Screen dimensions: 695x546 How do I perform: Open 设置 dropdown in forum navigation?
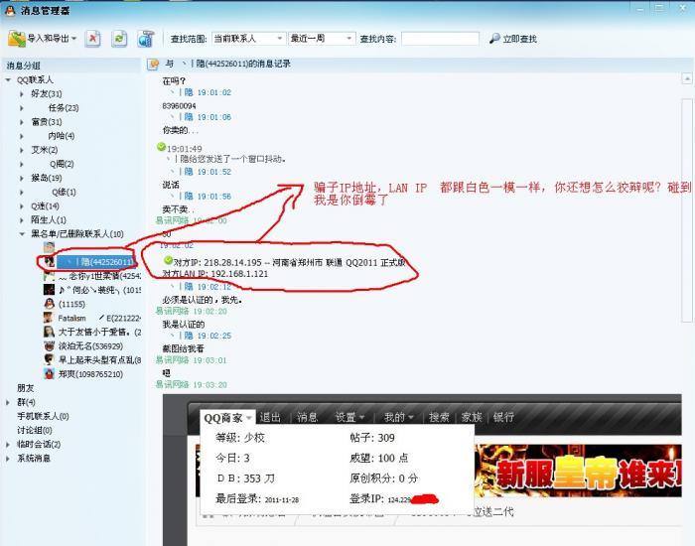click(349, 417)
